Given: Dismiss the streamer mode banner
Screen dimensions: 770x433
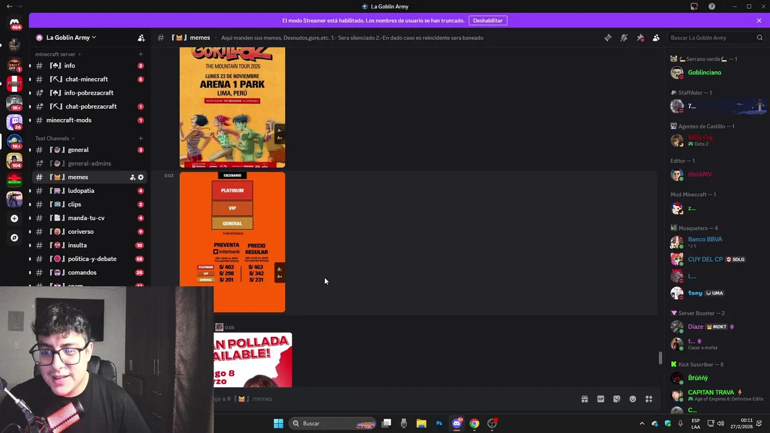Looking at the screenshot, I should 759,20.
